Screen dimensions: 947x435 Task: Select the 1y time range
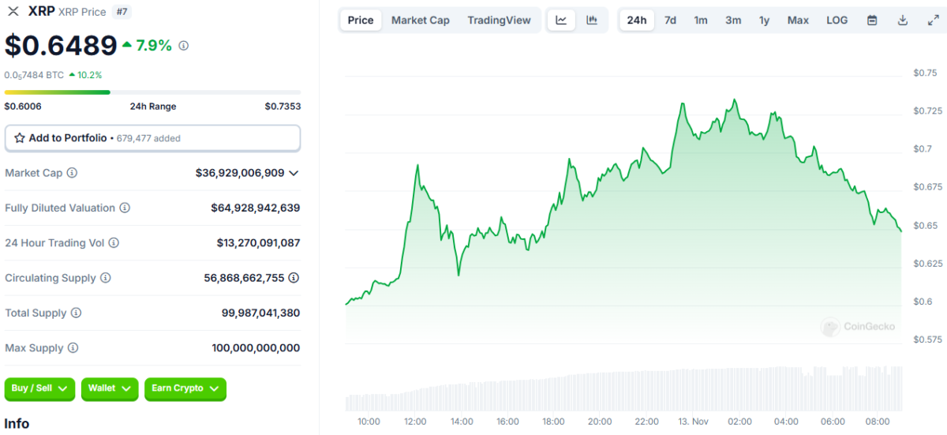point(764,21)
